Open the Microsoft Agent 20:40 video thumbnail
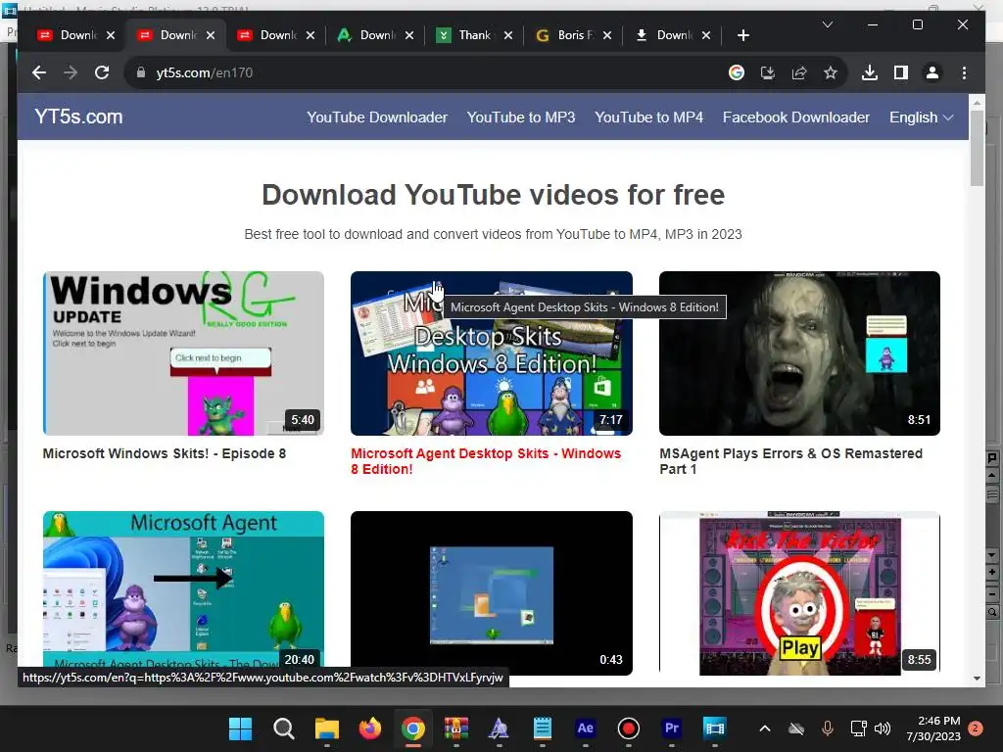Image resolution: width=1003 pixels, height=752 pixels. 183,589
